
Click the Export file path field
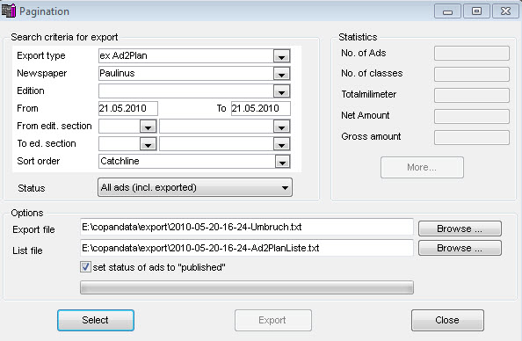click(x=247, y=227)
